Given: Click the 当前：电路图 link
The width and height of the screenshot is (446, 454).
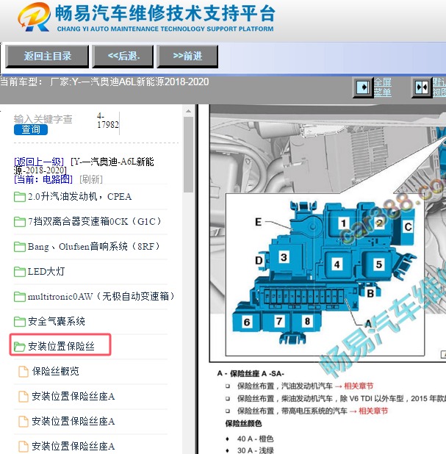Looking at the screenshot, I should (43, 179).
